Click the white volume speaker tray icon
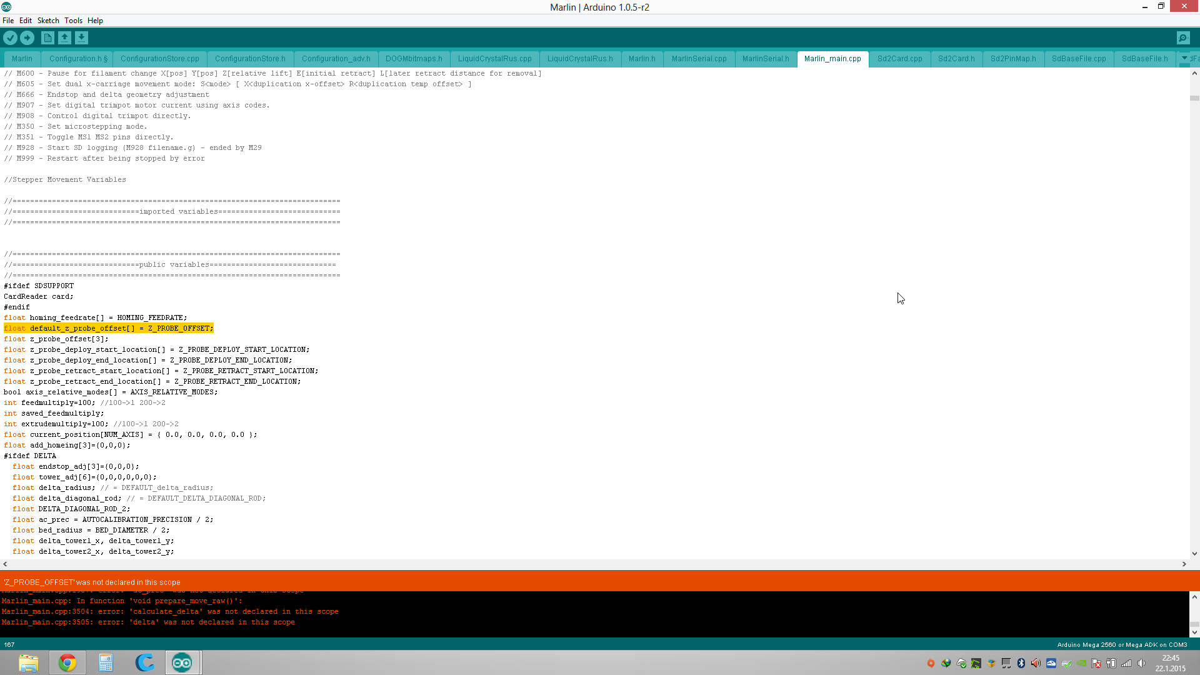 tap(1142, 663)
